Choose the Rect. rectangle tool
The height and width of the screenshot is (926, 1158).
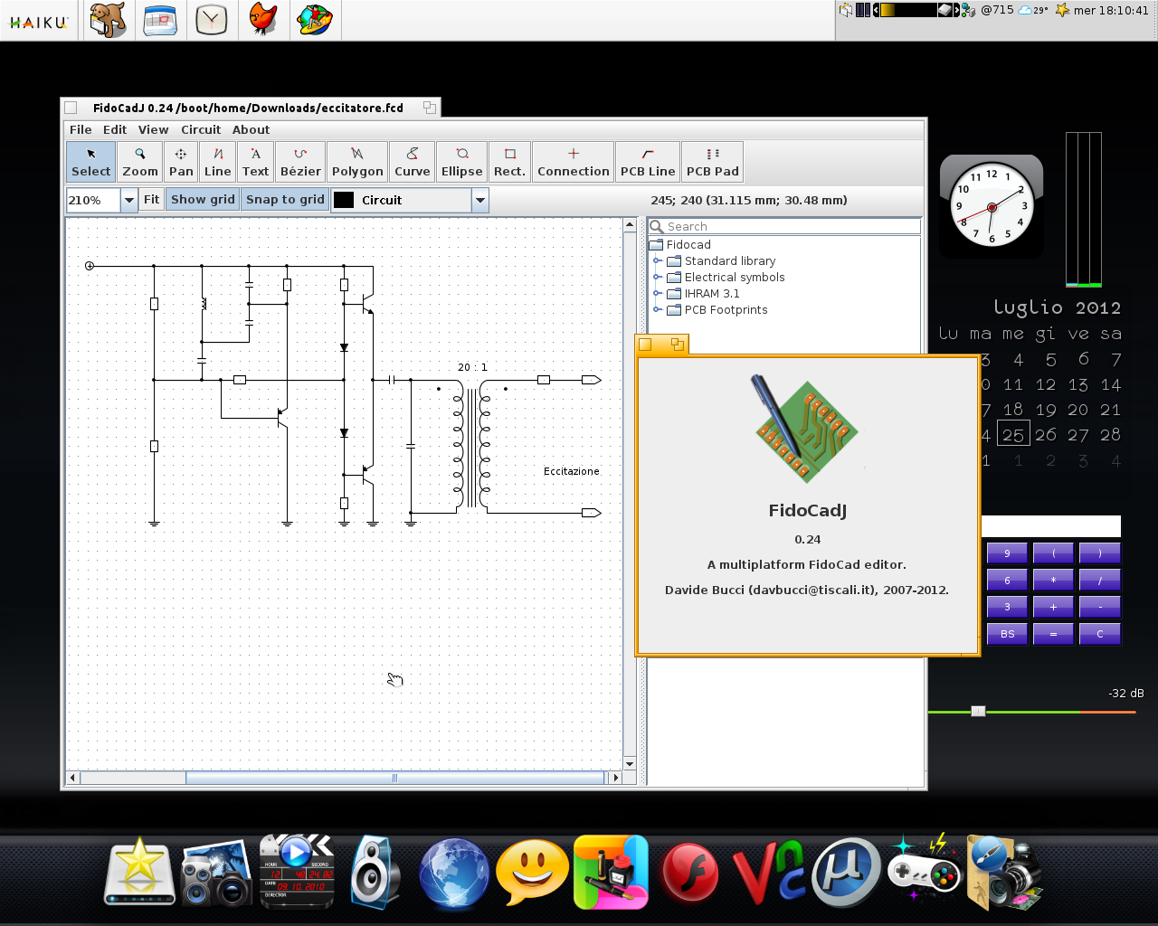[509, 162]
